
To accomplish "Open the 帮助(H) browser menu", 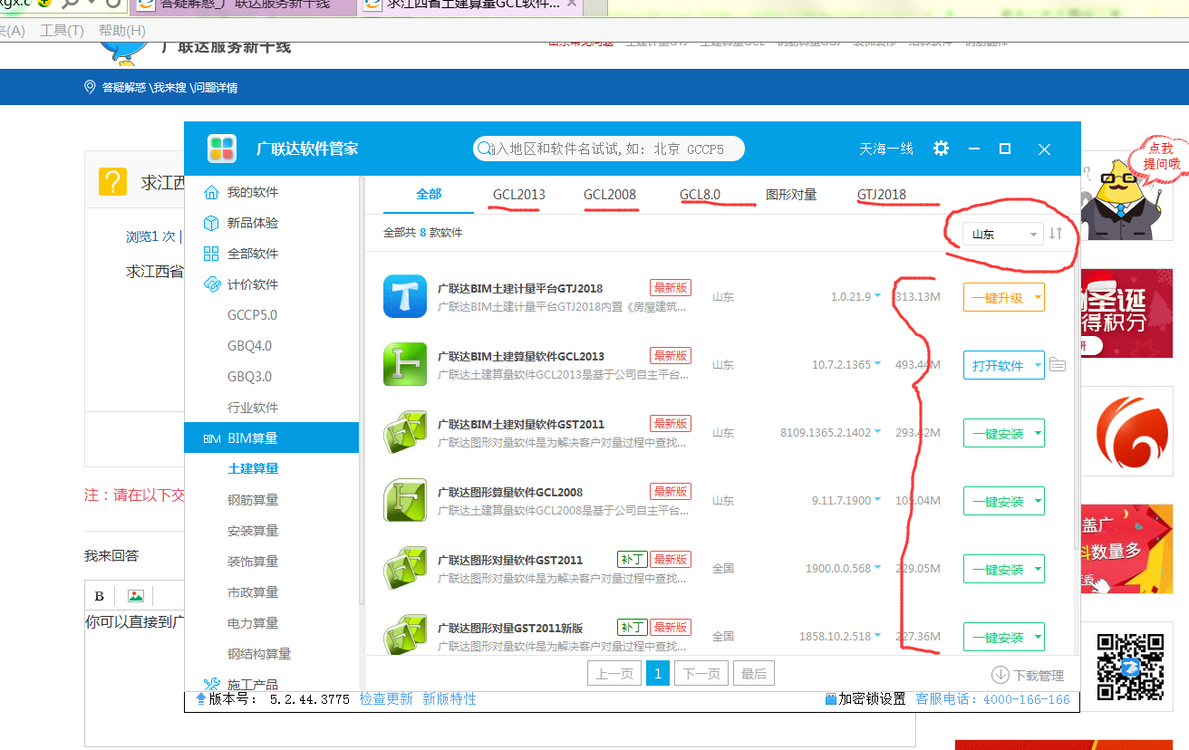I will tap(121, 31).
